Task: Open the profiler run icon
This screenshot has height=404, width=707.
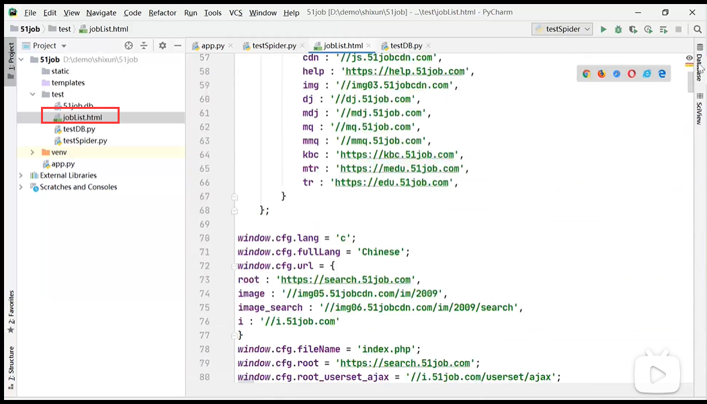Action: tap(649, 30)
